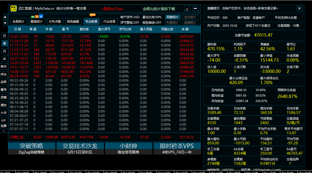Viewport: 312px width, 173px height.
Task: Select 单币 in the left sidebar
Action: pyautogui.click(x=4, y=66)
